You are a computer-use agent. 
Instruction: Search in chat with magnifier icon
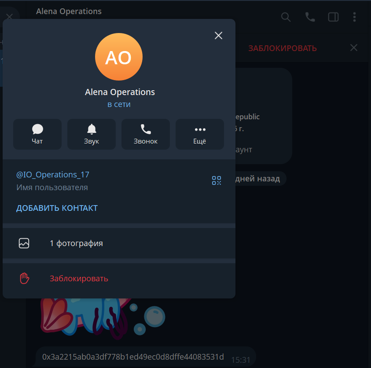[286, 17]
